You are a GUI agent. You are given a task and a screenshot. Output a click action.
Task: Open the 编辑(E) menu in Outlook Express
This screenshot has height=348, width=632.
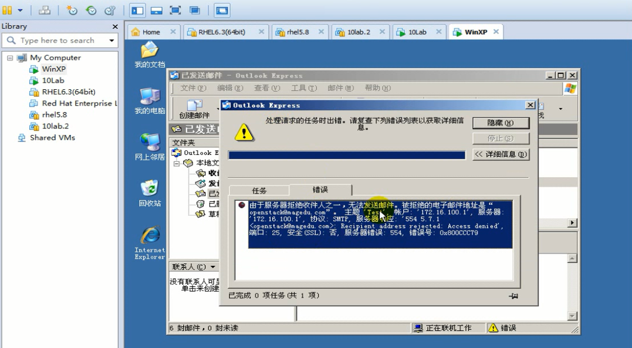coord(230,88)
